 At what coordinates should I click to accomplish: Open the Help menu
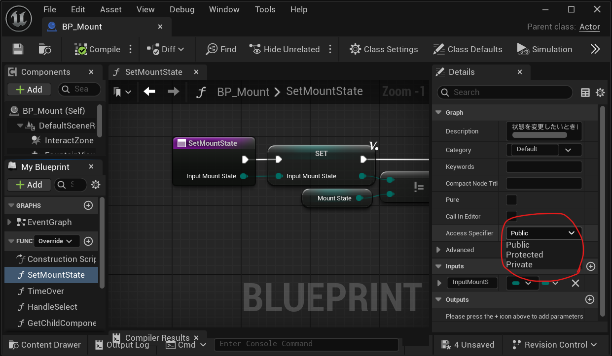[x=299, y=9]
